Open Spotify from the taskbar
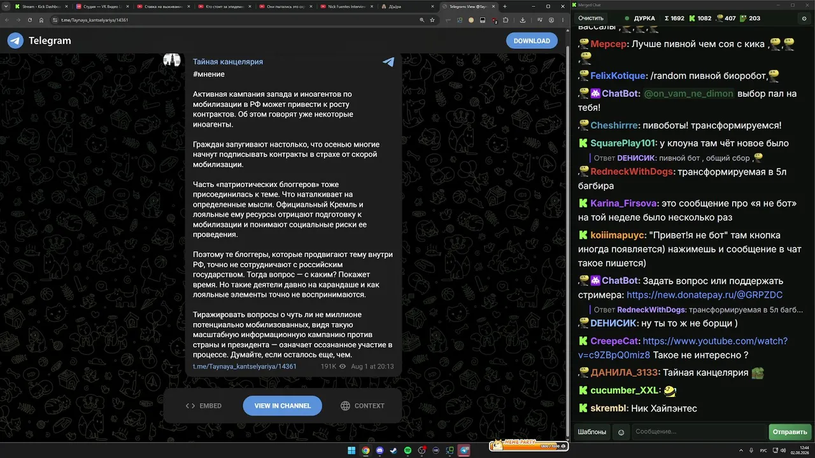Image resolution: width=815 pixels, height=458 pixels. (408, 450)
